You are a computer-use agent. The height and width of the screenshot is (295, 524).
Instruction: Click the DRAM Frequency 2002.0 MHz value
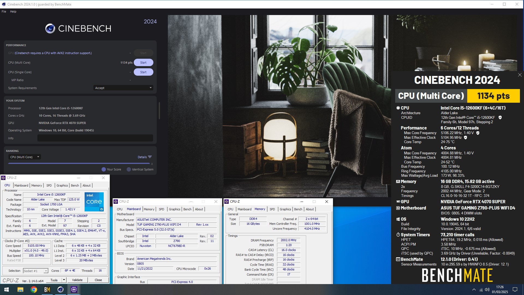(x=288, y=240)
